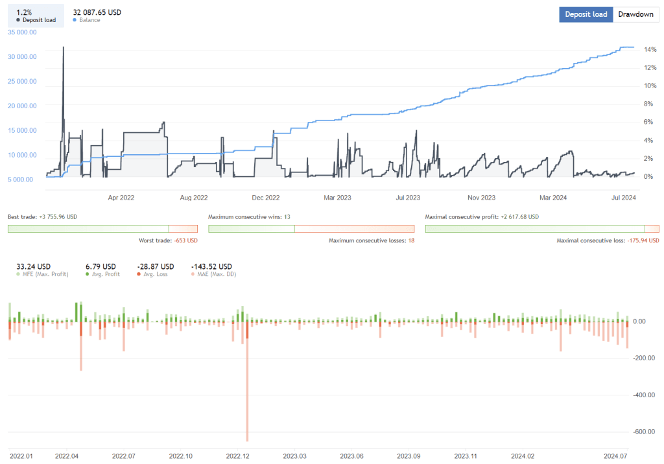
Task: Click the Jul 2024 axis label
Action: coord(625,198)
